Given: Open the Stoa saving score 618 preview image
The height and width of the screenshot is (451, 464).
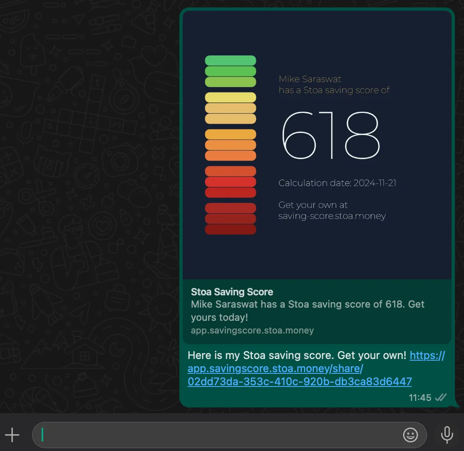Looking at the screenshot, I should (x=317, y=145).
